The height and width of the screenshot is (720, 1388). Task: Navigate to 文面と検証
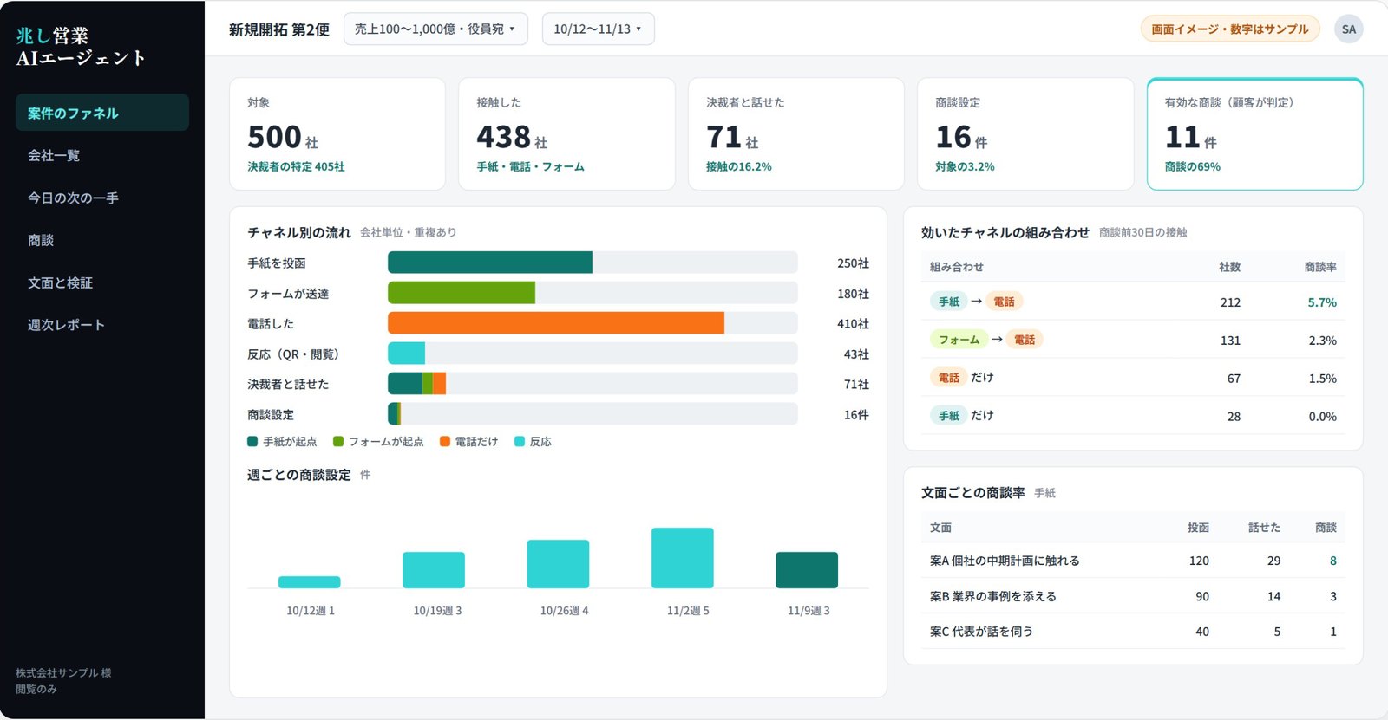[102, 282]
